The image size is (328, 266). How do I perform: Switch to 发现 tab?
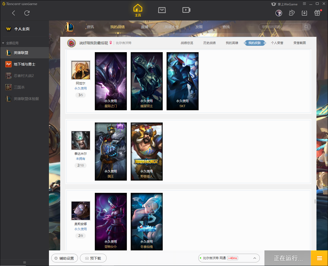pyautogui.click(x=199, y=27)
